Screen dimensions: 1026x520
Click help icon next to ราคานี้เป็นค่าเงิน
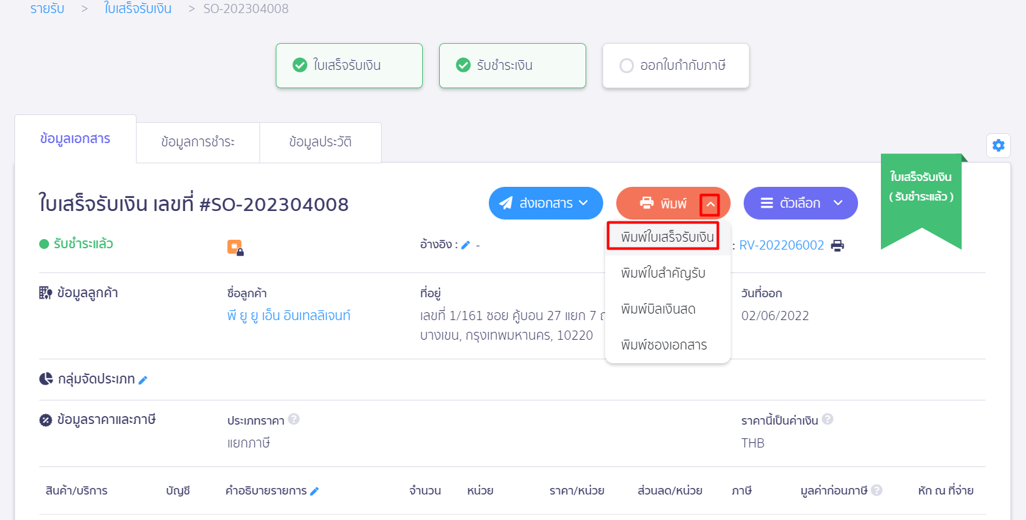[x=827, y=419]
